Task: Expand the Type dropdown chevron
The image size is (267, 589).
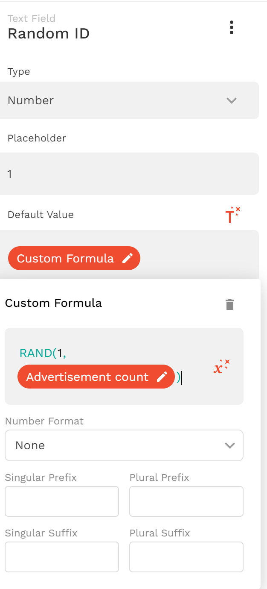Action: (x=231, y=100)
